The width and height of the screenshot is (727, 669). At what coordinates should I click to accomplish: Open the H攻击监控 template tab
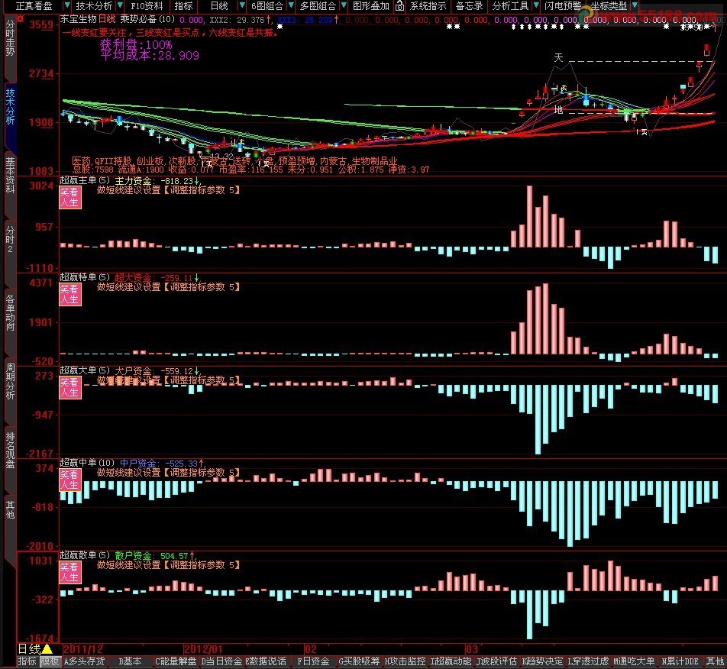click(x=405, y=662)
